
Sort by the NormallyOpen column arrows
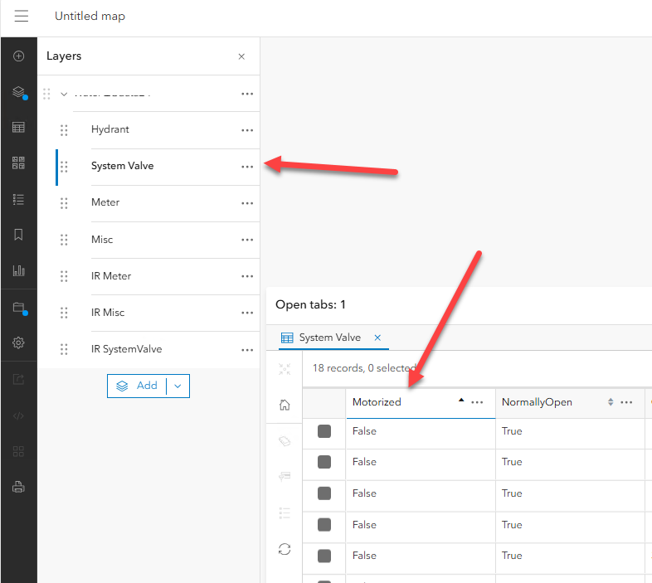point(611,402)
